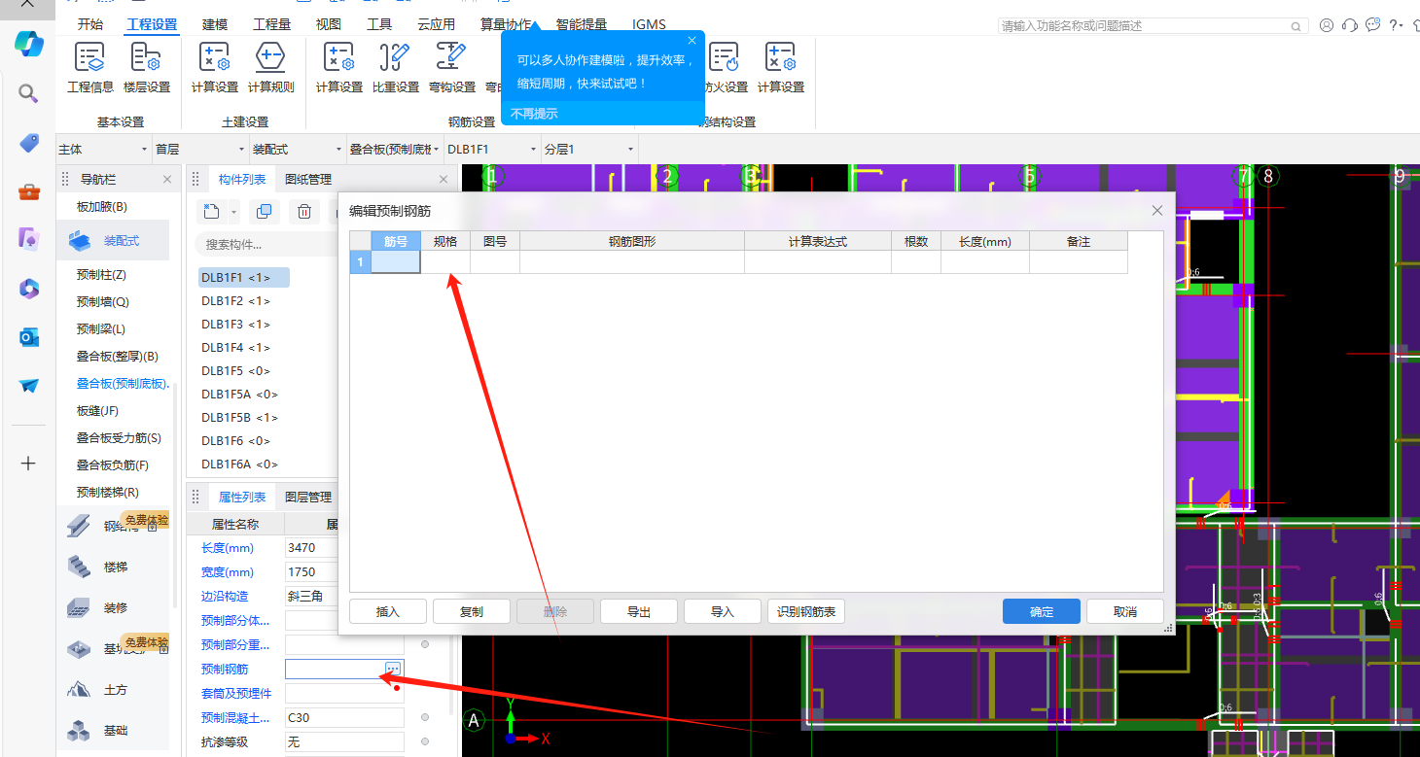Select the DLB1F3 <1> component
Image resolution: width=1420 pixels, height=757 pixels.
(x=235, y=324)
